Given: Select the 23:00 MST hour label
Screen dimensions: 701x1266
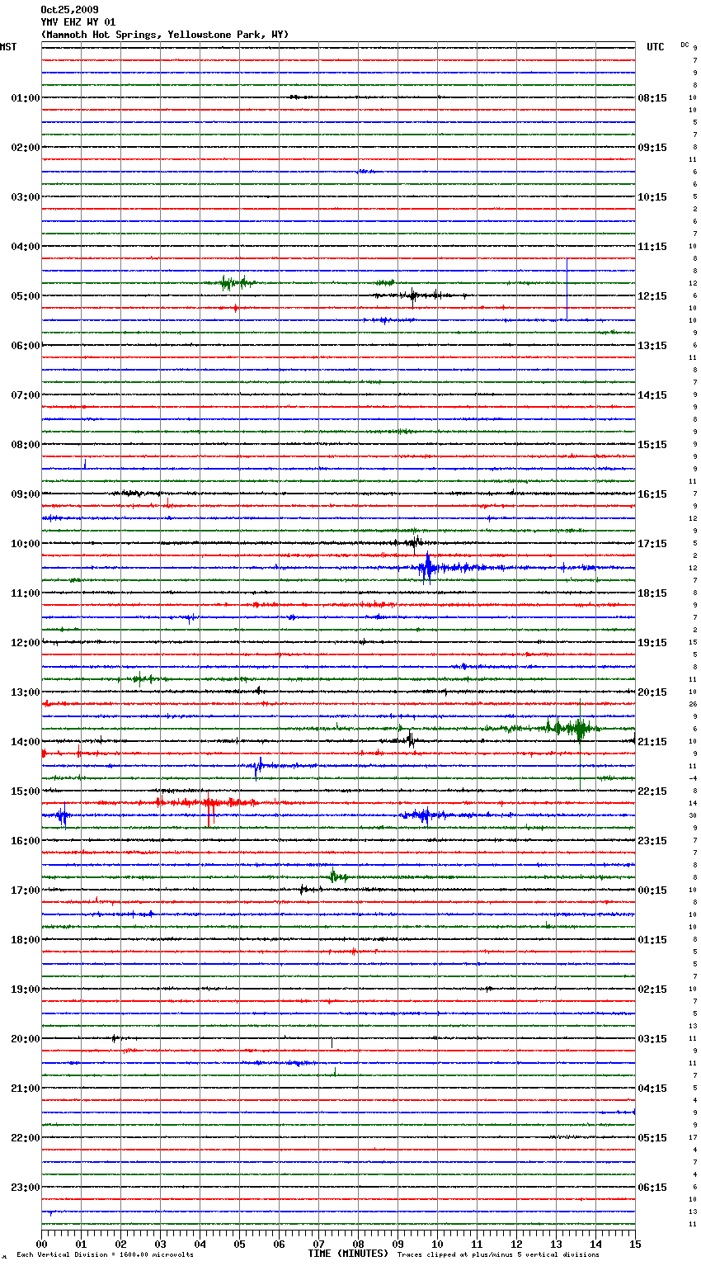Looking at the screenshot, I should [x=26, y=1188].
